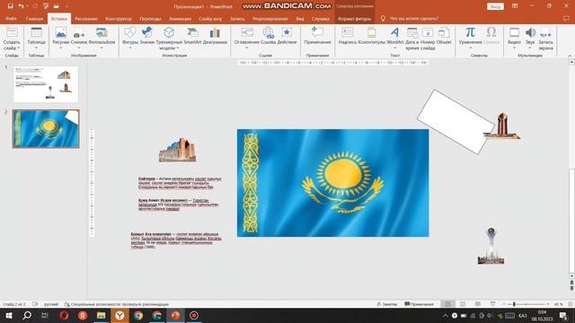Click the Қорқыт Ата text paragraph
Viewport: 575px width, 323px height.
click(176, 240)
